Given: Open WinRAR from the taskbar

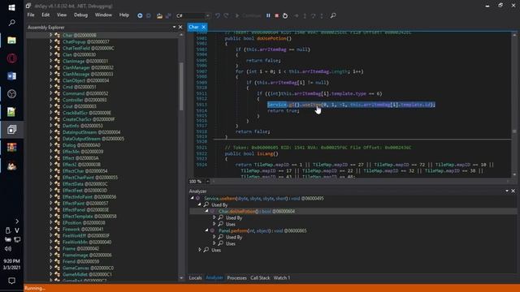Looking at the screenshot, I should point(11,148).
